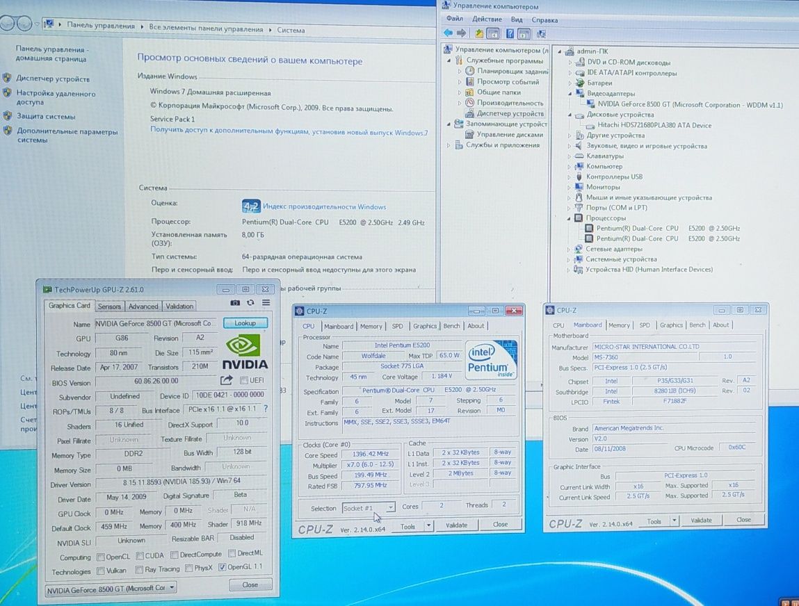Click the folder Up-one-level icon in Computer Management toolbar
This screenshot has height=606, width=799.
479,33
